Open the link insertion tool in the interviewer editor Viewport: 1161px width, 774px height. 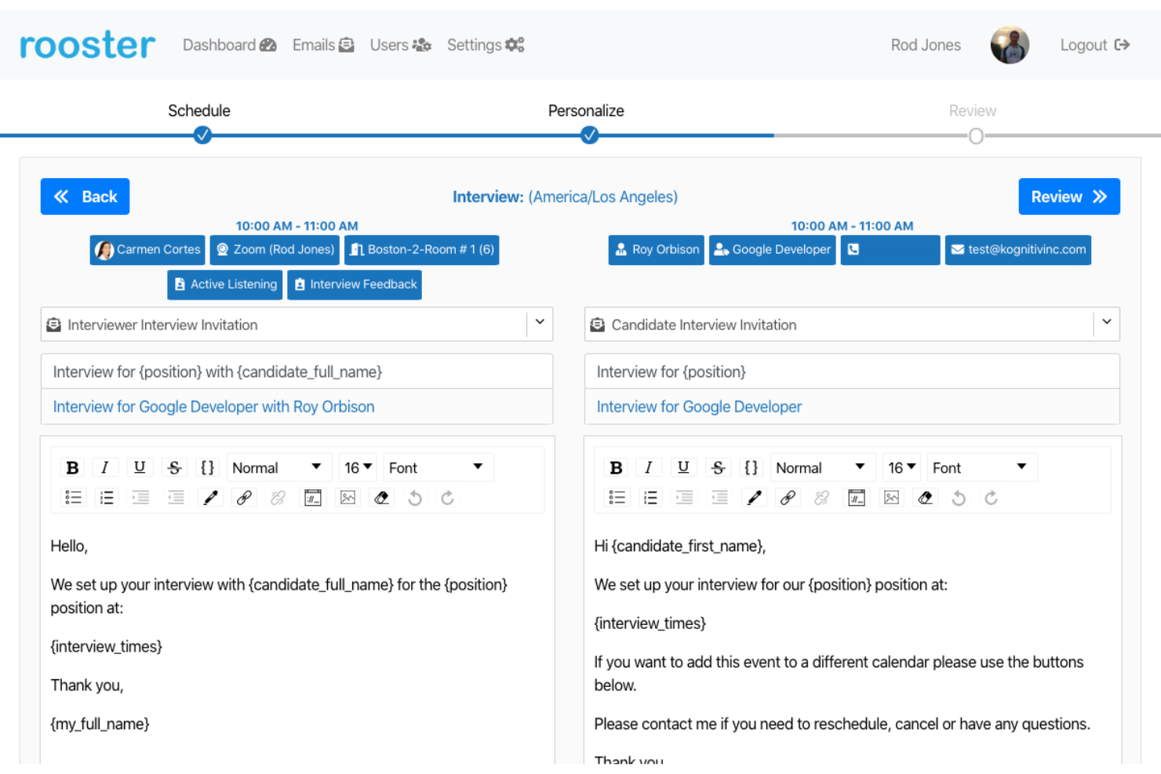point(244,497)
